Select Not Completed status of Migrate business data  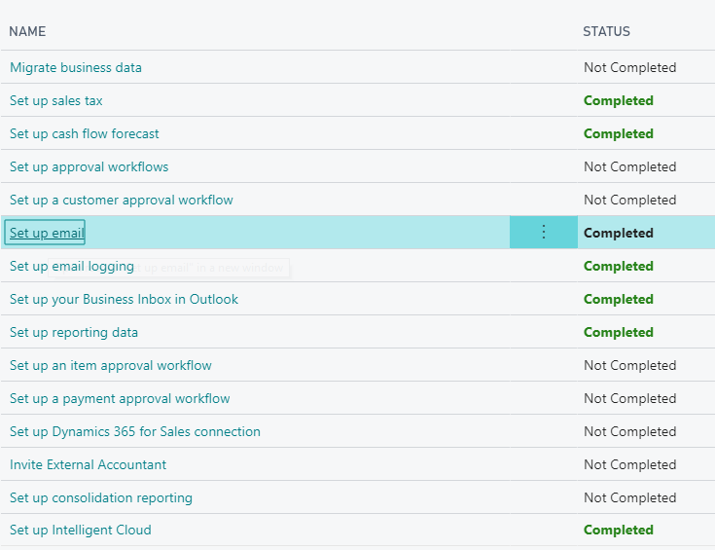[629, 67]
